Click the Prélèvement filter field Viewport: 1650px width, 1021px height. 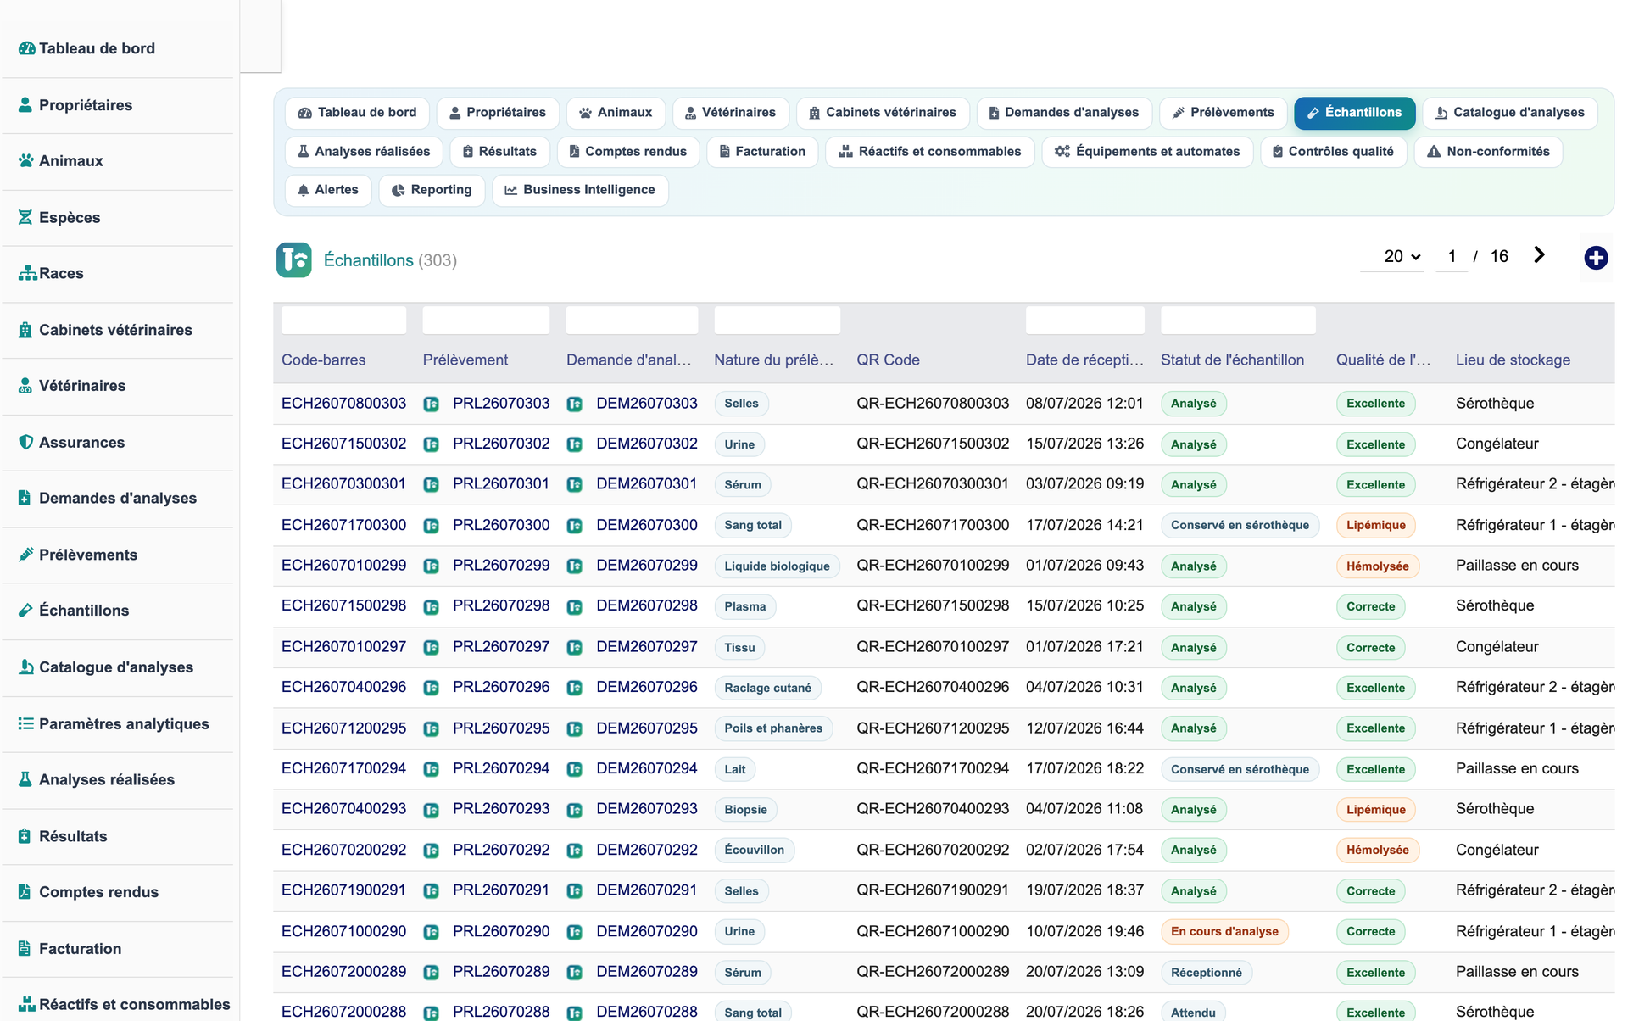[486, 321]
